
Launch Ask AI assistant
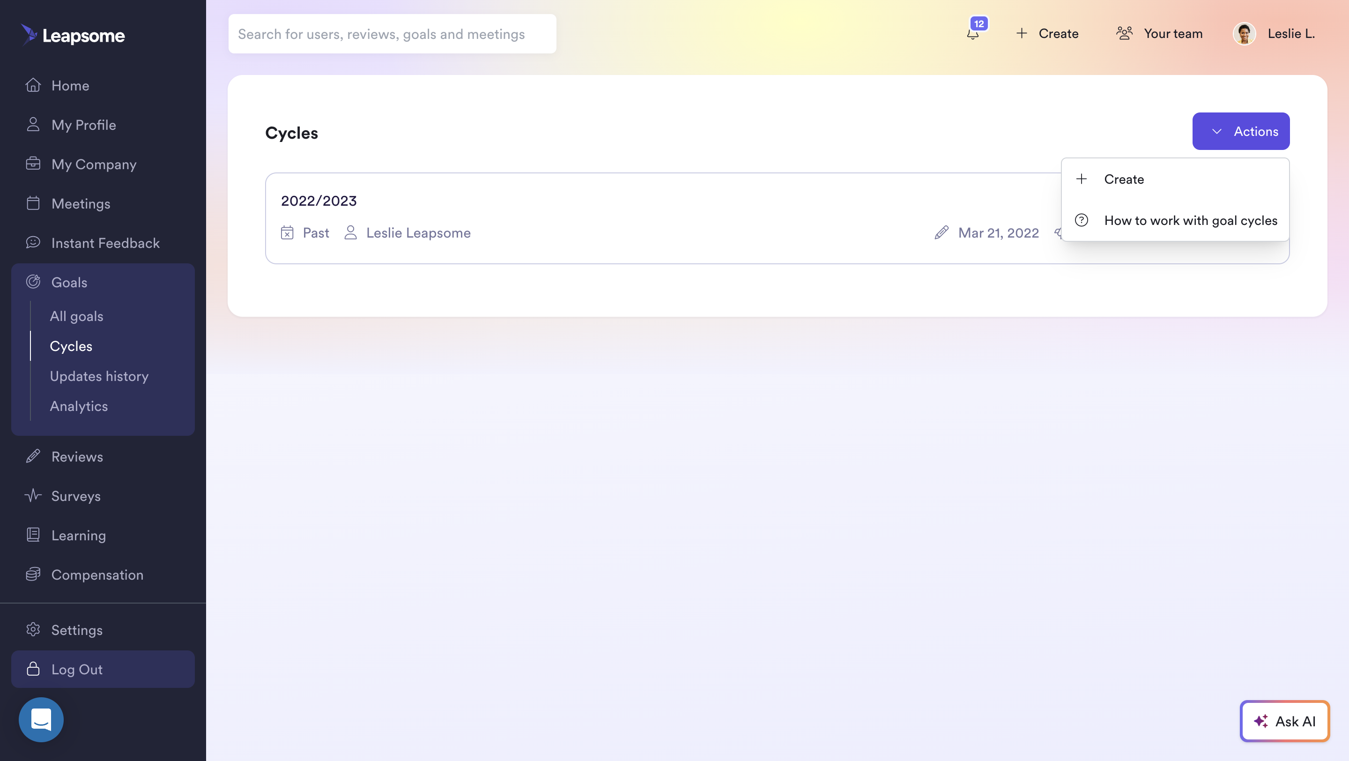[1284, 721]
